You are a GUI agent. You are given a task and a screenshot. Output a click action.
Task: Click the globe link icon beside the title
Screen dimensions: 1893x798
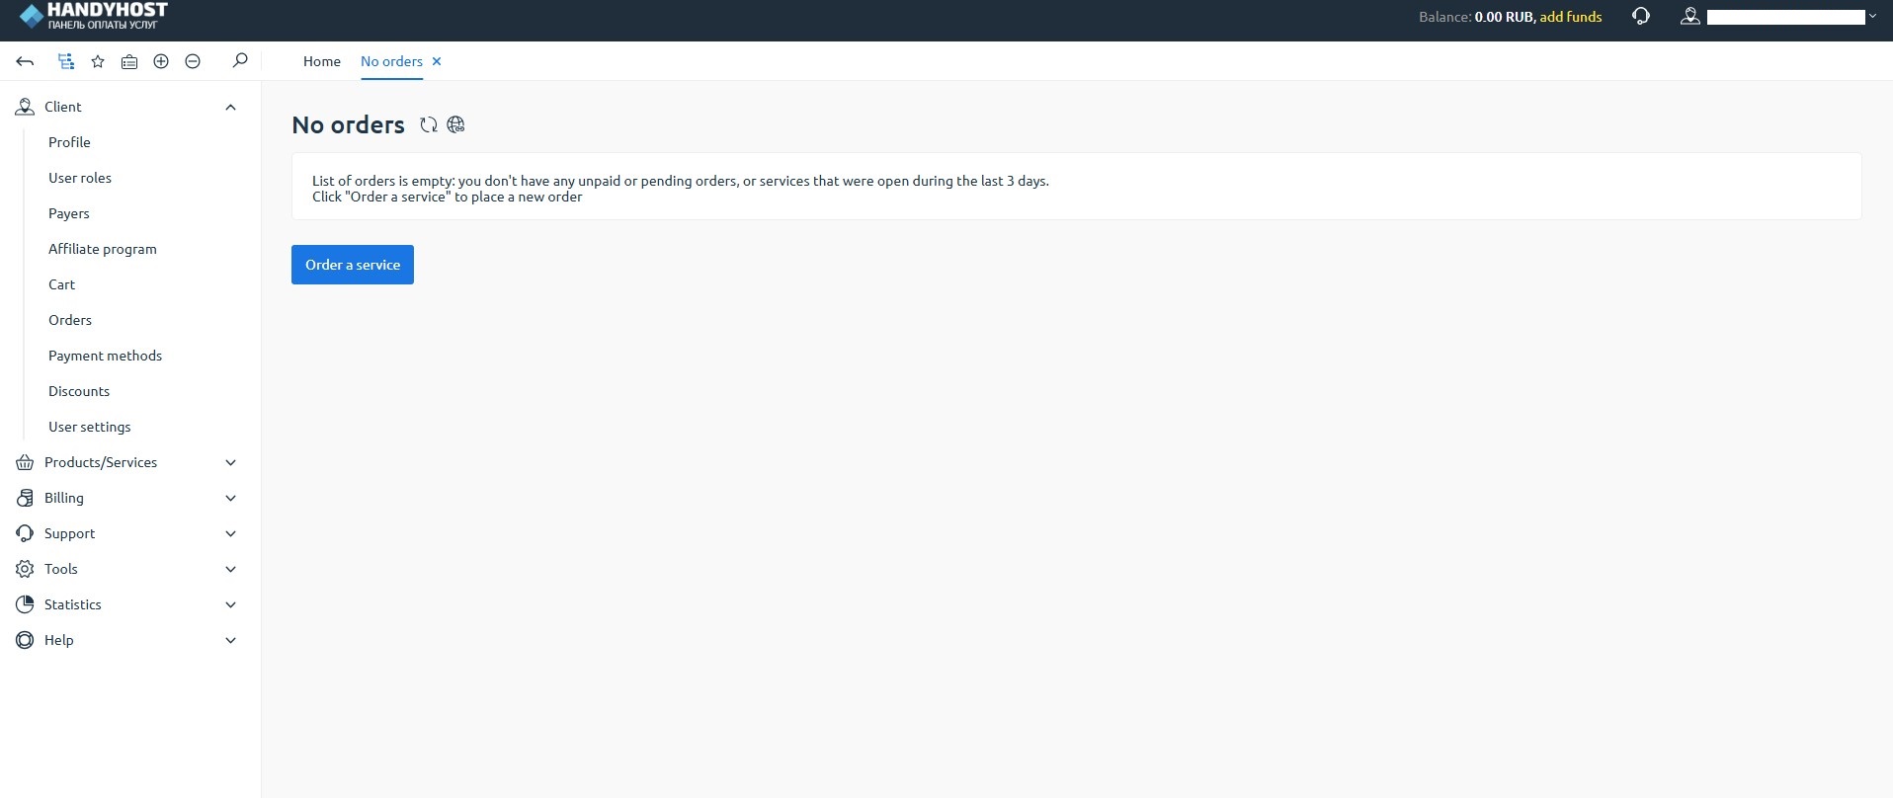click(455, 124)
